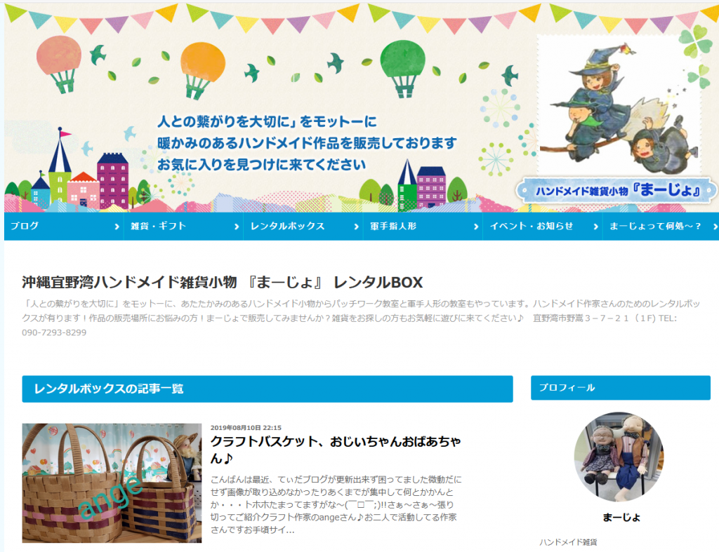Click the round doll profile picture

[x=619, y=456]
